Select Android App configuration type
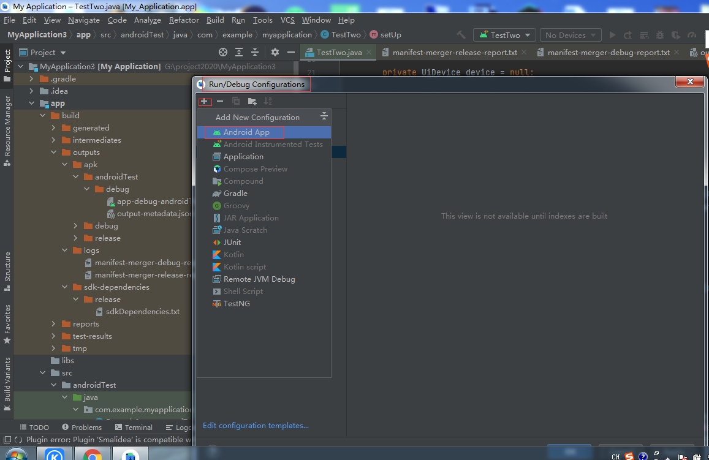This screenshot has width=709, height=460. pos(264,132)
